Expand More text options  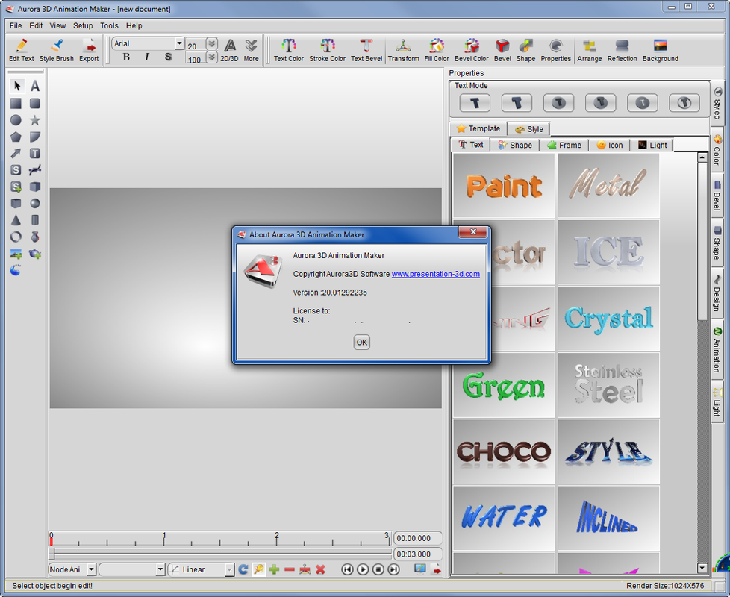(251, 50)
